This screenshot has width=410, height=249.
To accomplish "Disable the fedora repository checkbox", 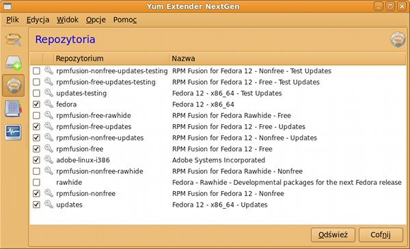I will [36, 104].
